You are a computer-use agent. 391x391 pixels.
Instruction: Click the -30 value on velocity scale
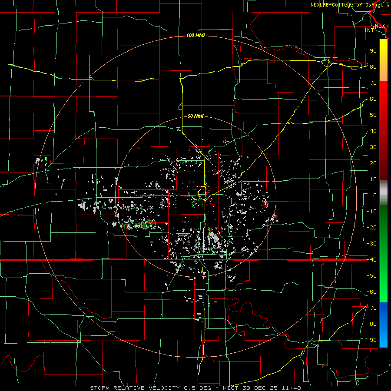[371, 244]
